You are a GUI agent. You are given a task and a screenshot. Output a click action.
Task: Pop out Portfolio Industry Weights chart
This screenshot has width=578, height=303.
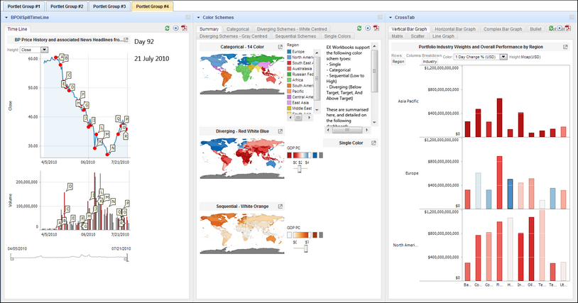click(x=565, y=47)
